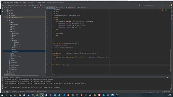Image resolution: width=173 pixels, height=97 pixels.
Task: Click the expand all icon in Project panel
Action: 37,8
